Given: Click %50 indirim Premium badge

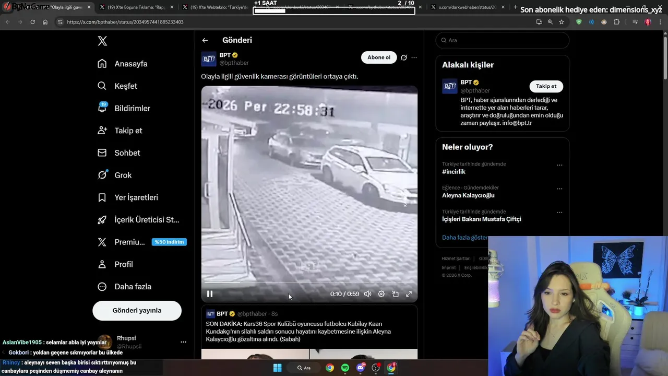Looking at the screenshot, I should click(x=169, y=242).
